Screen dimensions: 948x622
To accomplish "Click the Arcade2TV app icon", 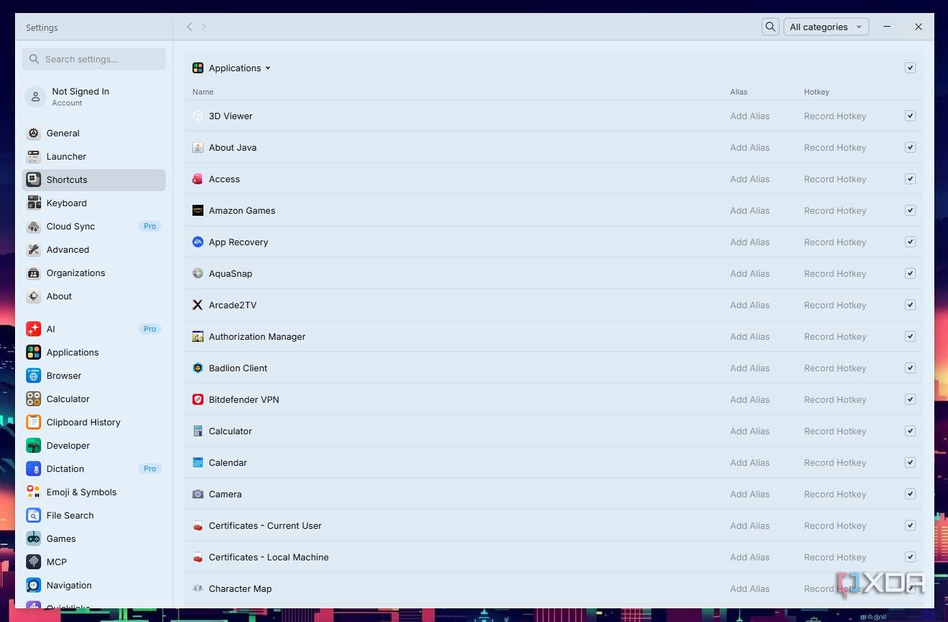I will click(x=198, y=305).
